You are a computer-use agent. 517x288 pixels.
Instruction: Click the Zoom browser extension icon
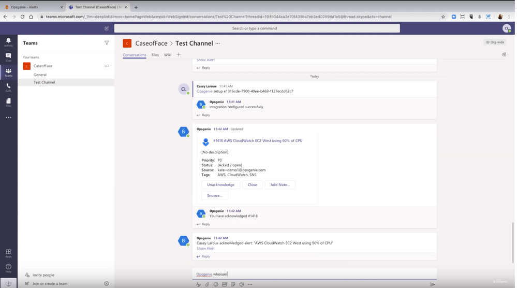click(x=454, y=17)
